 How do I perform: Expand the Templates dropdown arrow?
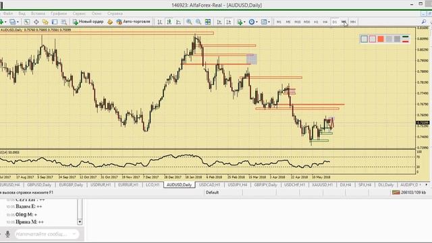click(269, 22)
